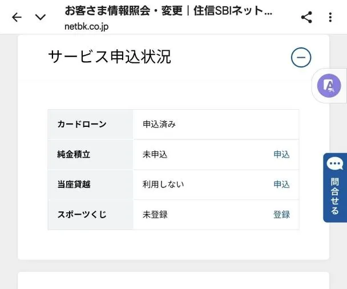Tap the share icon
The width and height of the screenshot is (347, 289).
306,17
